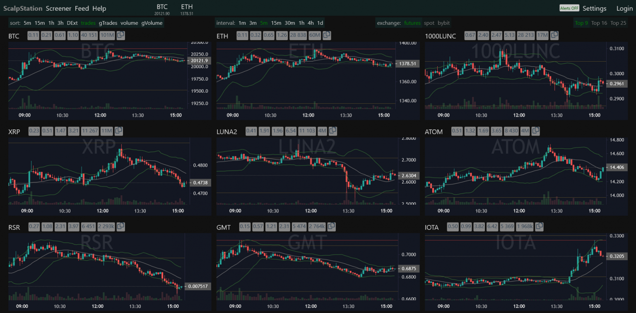This screenshot has width=636, height=313.
Task: Open Settings from the top bar
Action: 594,8
